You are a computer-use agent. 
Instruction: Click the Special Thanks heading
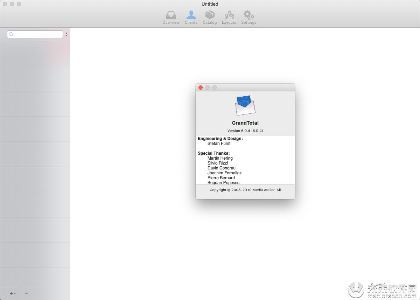coord(213,153)
